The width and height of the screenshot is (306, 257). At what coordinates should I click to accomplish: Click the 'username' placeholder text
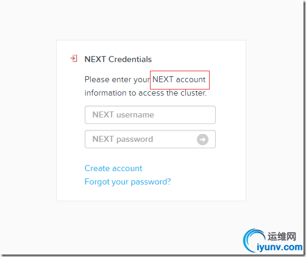pos(135,115)
